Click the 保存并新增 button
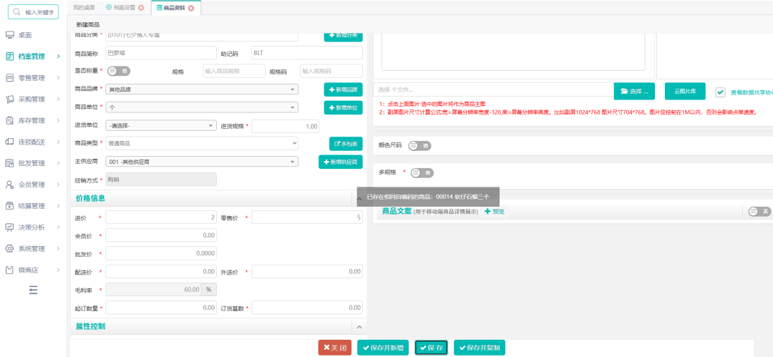The height and width of the screenshot is (357, 773). (383, 348)
